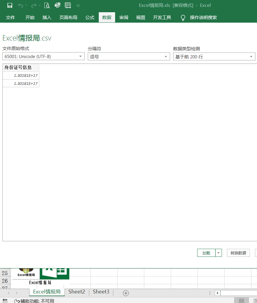Switch to Normal view icon in status bar
Image resolution: width=257 pixels, height=303 pixels.
click(x=241, y=301)
